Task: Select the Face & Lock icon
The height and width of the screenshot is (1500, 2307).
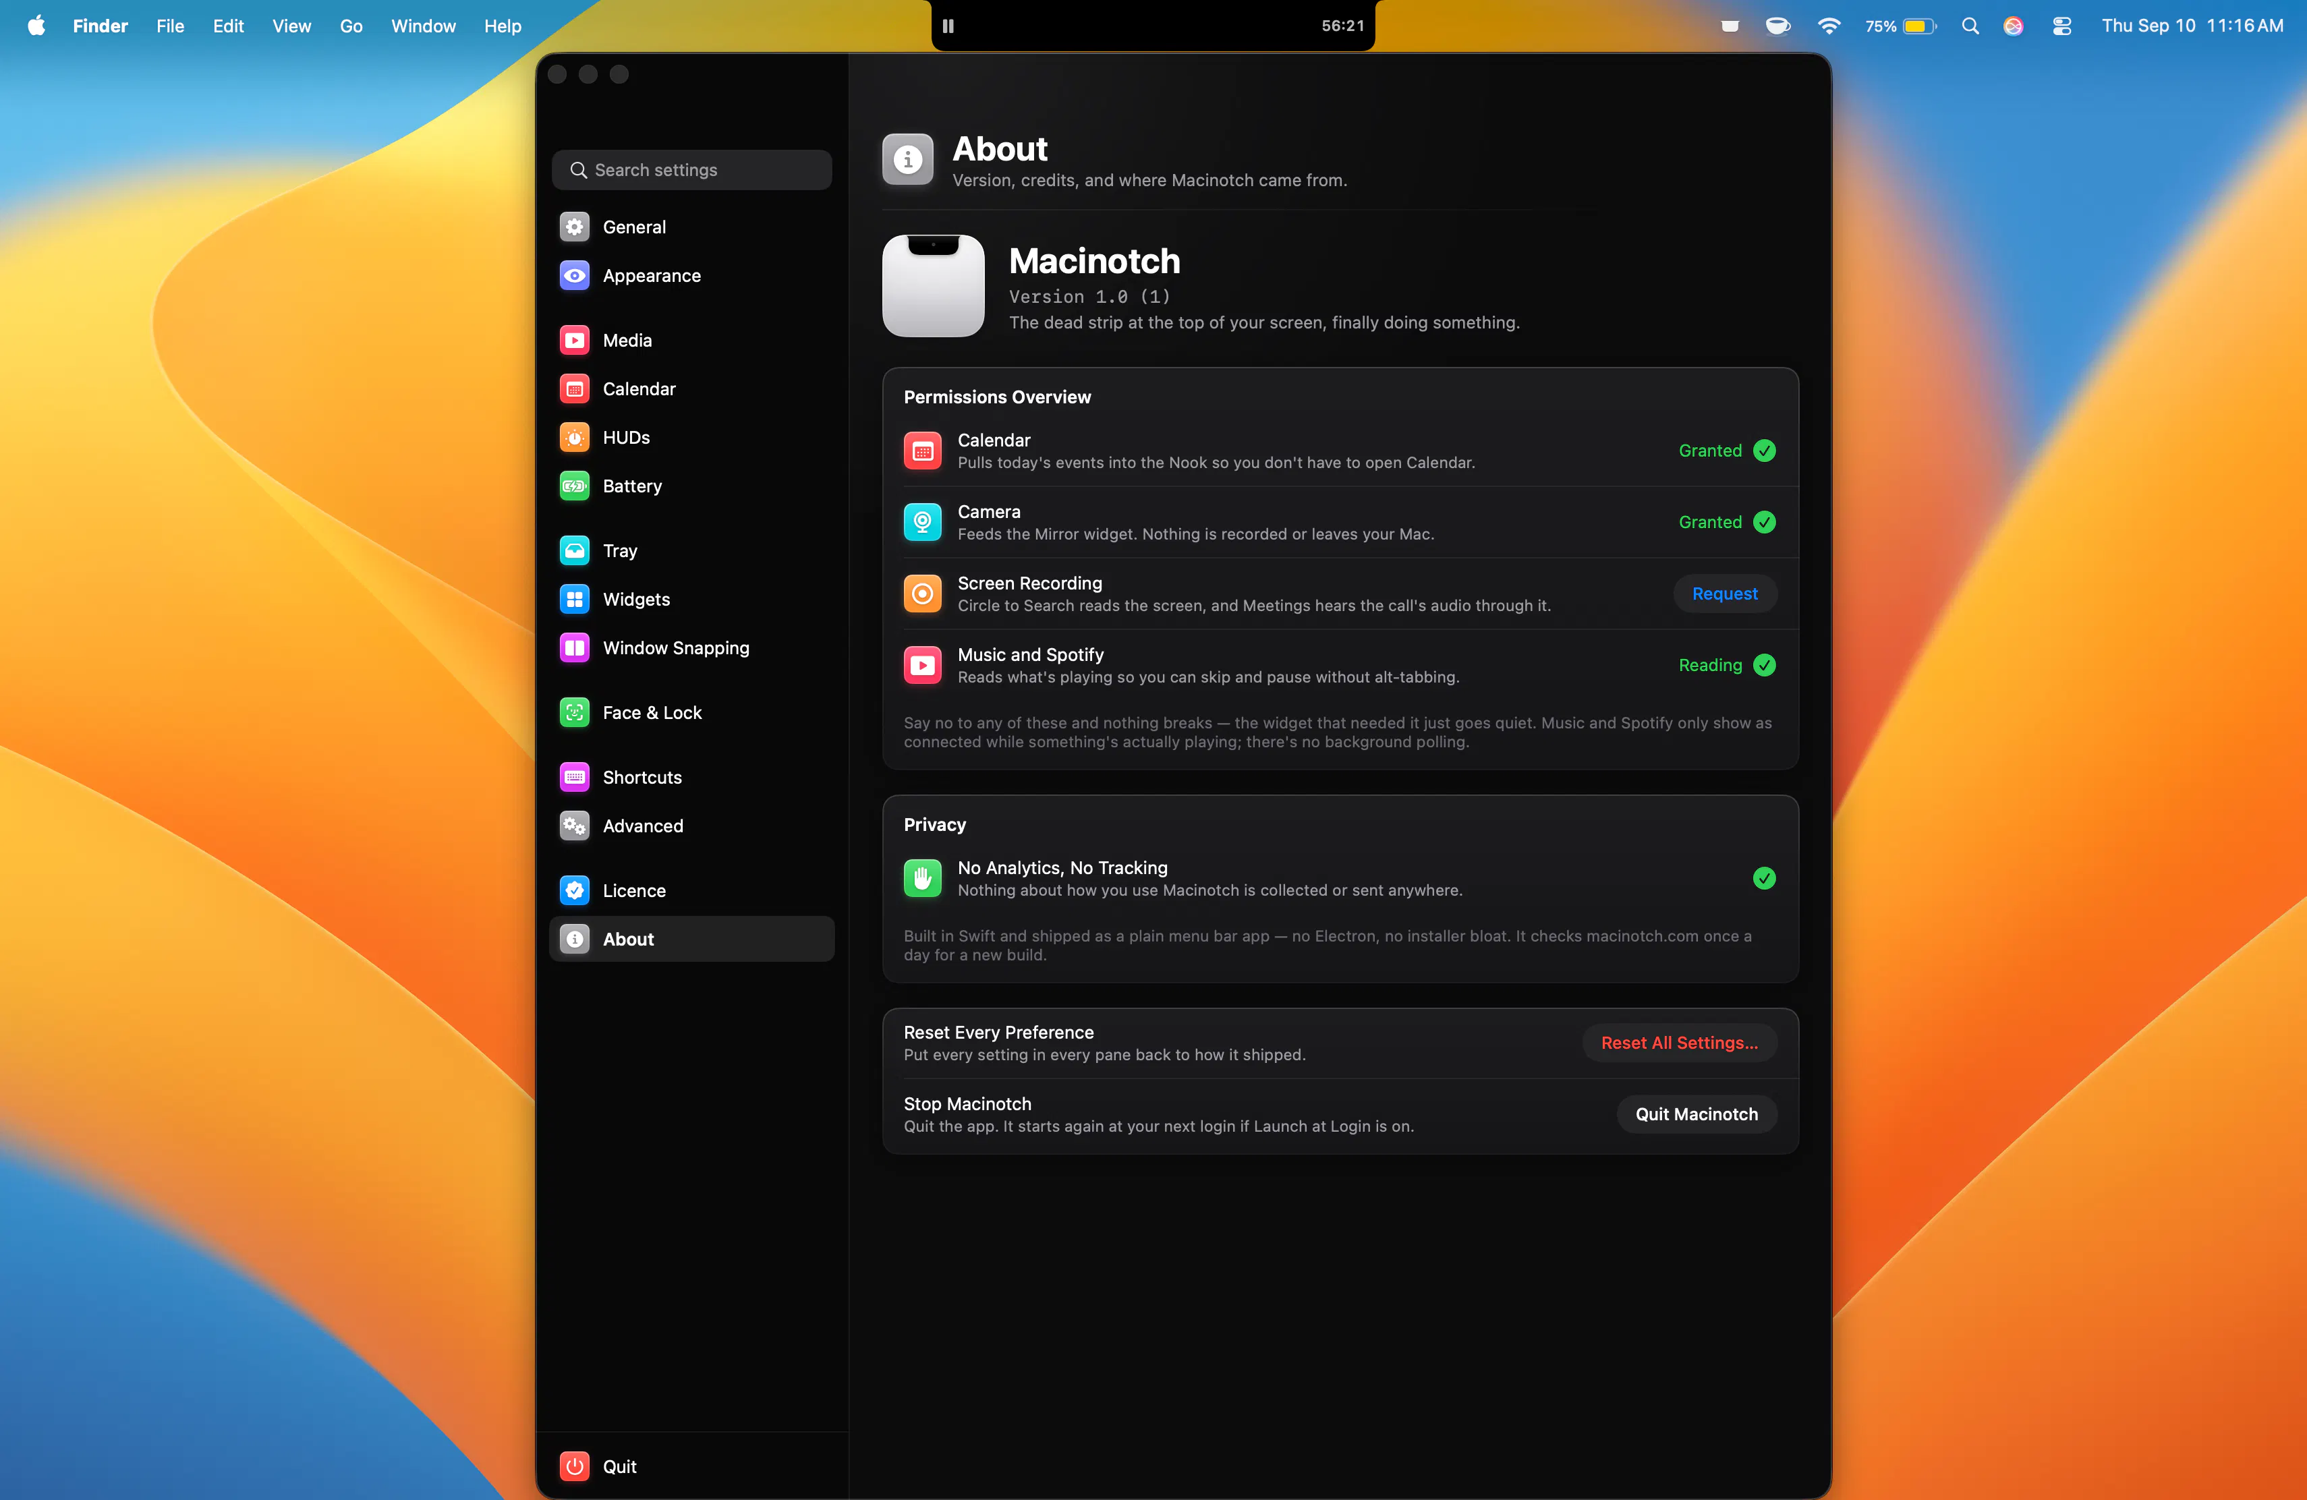Action: (x=575, y=712)
